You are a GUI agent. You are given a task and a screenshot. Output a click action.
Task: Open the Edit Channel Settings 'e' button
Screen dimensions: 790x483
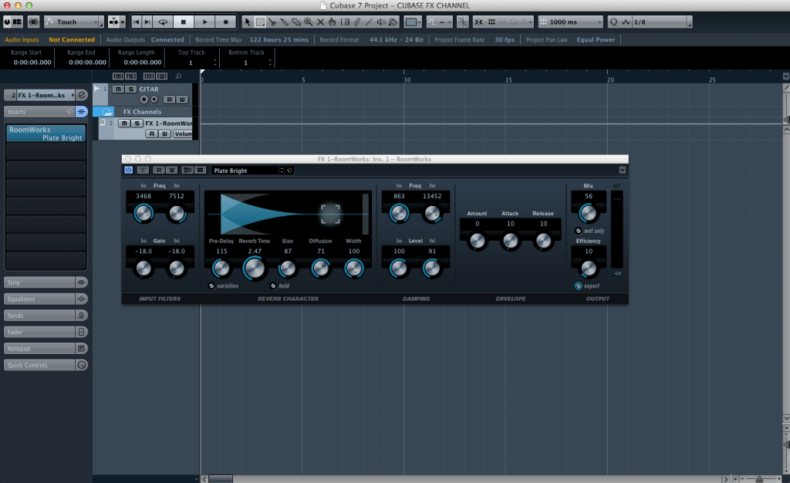[82, 95]
